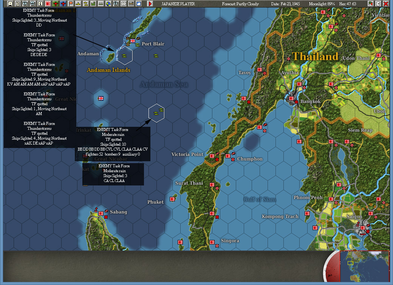Select the Japanese base flag at Tavoy
The image size is (393, 285).
click(260, 70)
